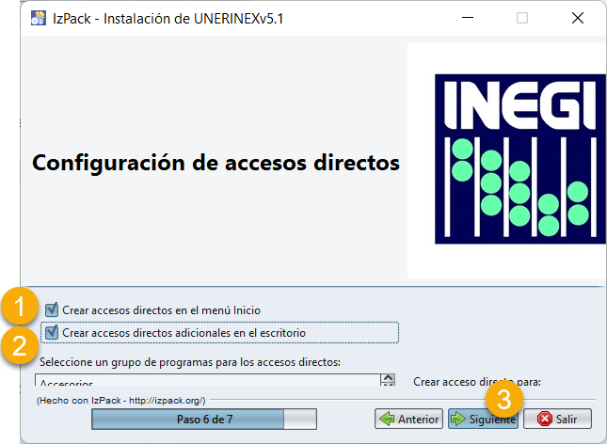This screenshot has width=607, height=444.
Task: Toggle additional desktop shortcuts checkbox
Action: coord(52,332)
